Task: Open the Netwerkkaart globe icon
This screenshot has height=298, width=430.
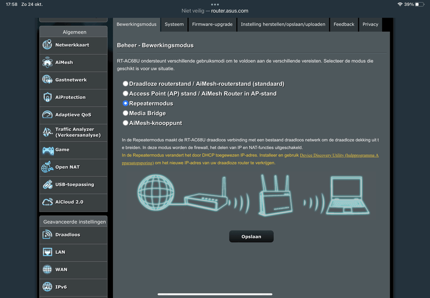Action: [x=47, y=44]
